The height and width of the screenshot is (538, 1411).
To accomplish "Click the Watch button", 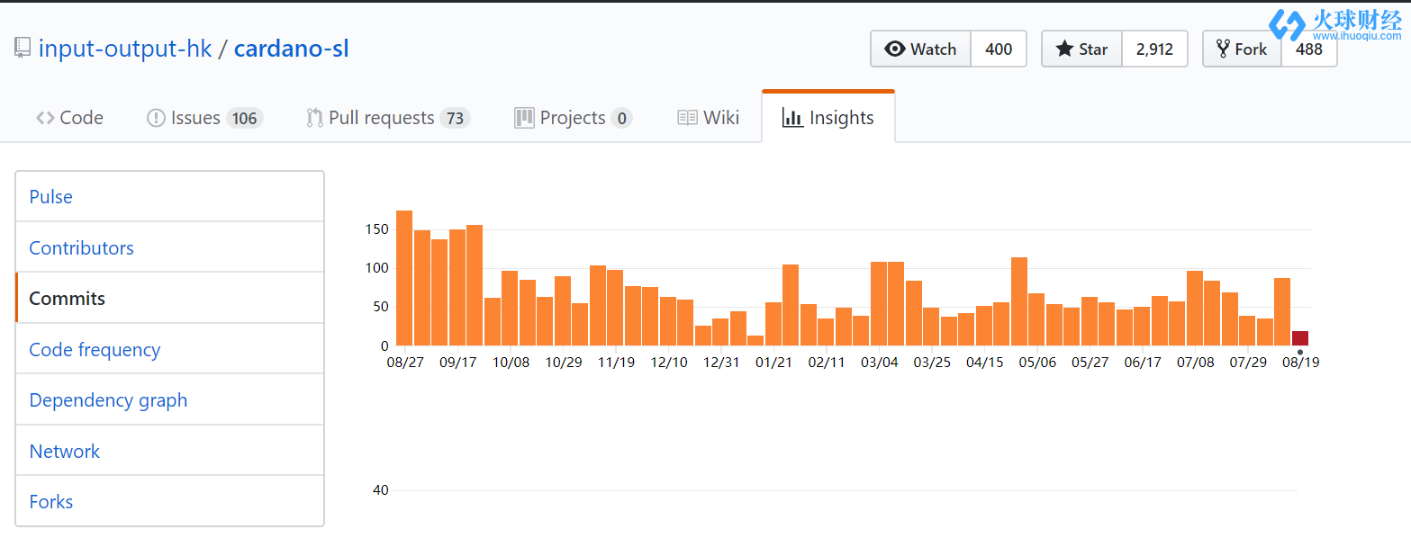I will tap(920, 49).
